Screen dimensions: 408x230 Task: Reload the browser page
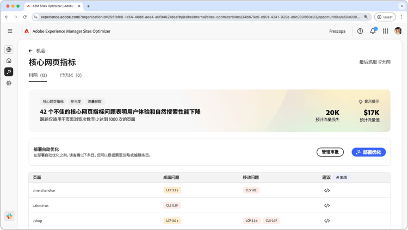[x=24, y=17]
